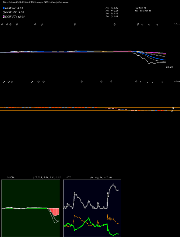Screen dimensions: 180x237
Task: Click the 'Pre O: 2.32' open value
Action: point(112,8)
